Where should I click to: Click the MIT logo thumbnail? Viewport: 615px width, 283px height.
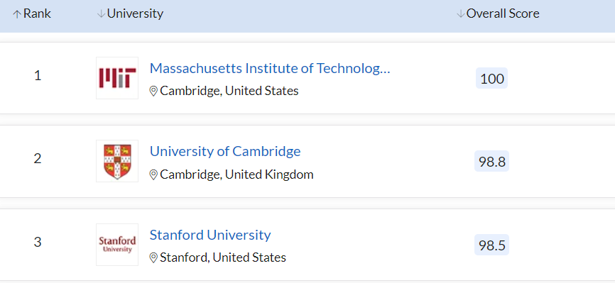coord(117,78)
